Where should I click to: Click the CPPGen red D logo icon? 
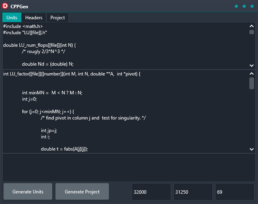[6, 6]
